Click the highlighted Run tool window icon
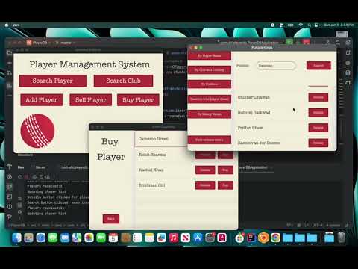This screenshot has width=358, height=269. [10, 187]
